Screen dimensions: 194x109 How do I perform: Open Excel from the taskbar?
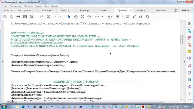(121, 107)
